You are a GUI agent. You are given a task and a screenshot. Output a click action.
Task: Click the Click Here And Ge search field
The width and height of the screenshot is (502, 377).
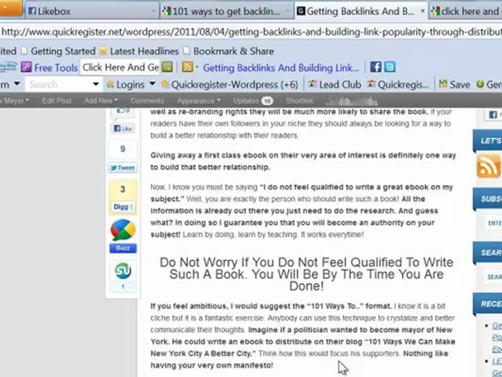coord(120,68)
